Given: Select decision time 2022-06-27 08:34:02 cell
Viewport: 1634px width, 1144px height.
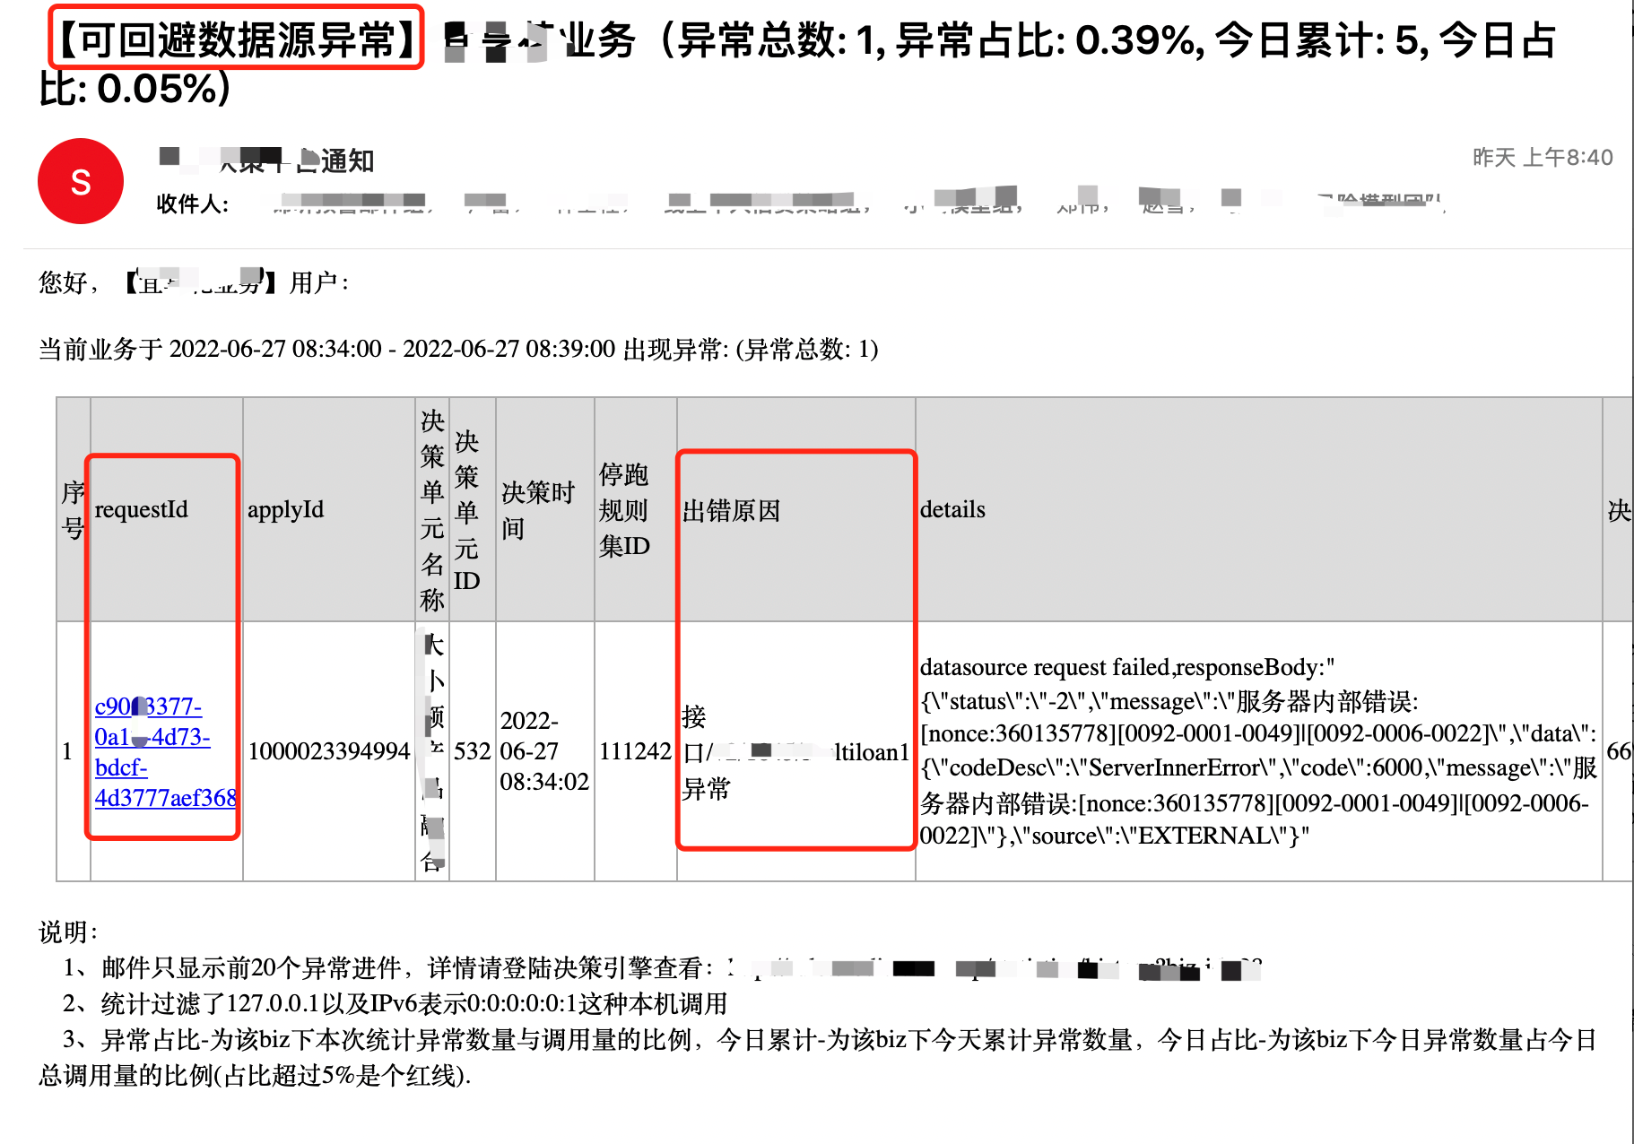Looking at the screenshot, I should pyautogui.click(x=544, y=751).
